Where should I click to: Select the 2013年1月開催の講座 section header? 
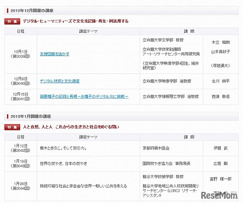click(121, 116)
